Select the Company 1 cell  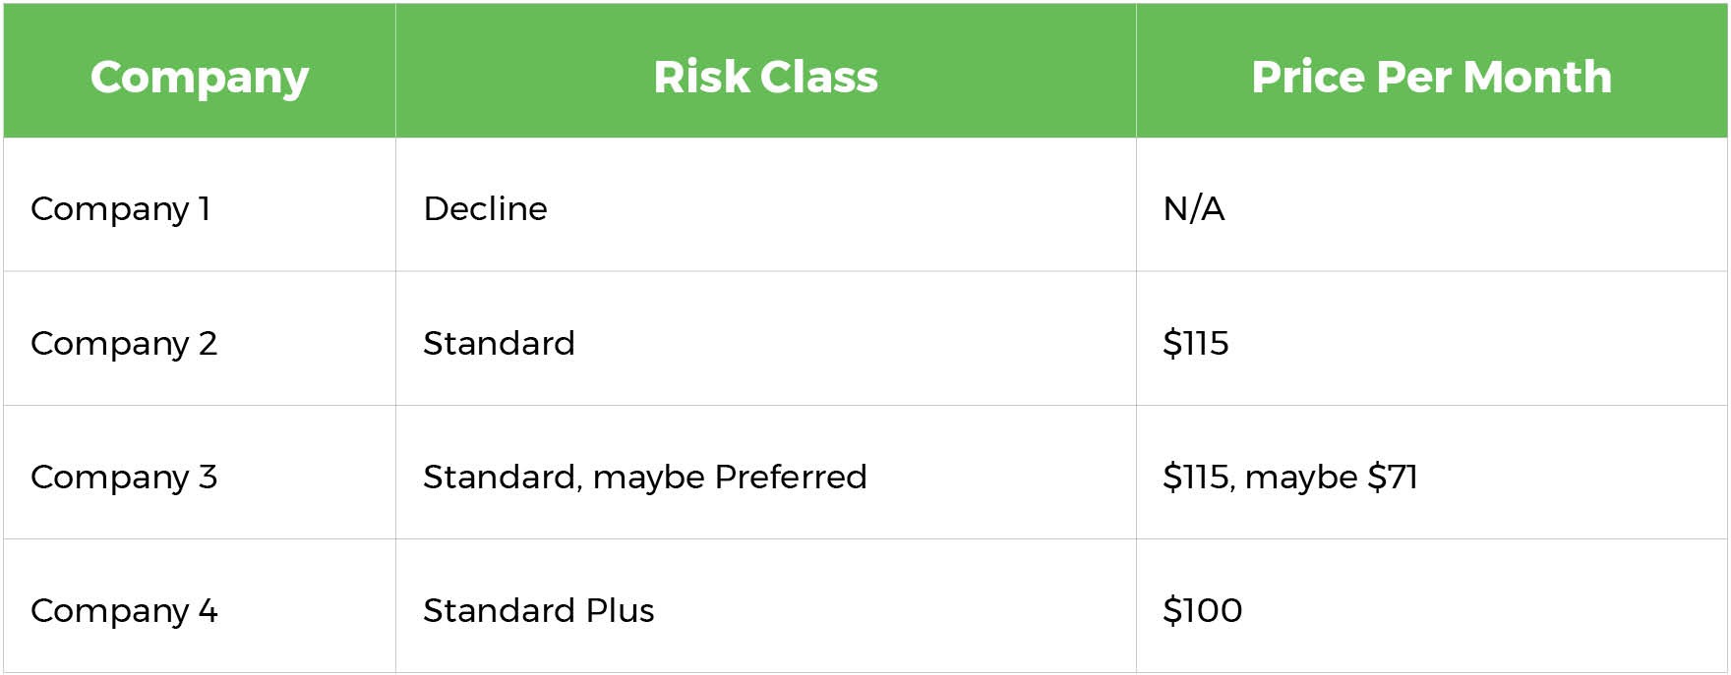pyautogui.click(x=200, y=204)
